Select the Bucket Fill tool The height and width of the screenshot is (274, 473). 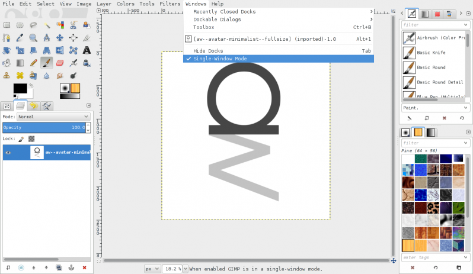(7, 63)
